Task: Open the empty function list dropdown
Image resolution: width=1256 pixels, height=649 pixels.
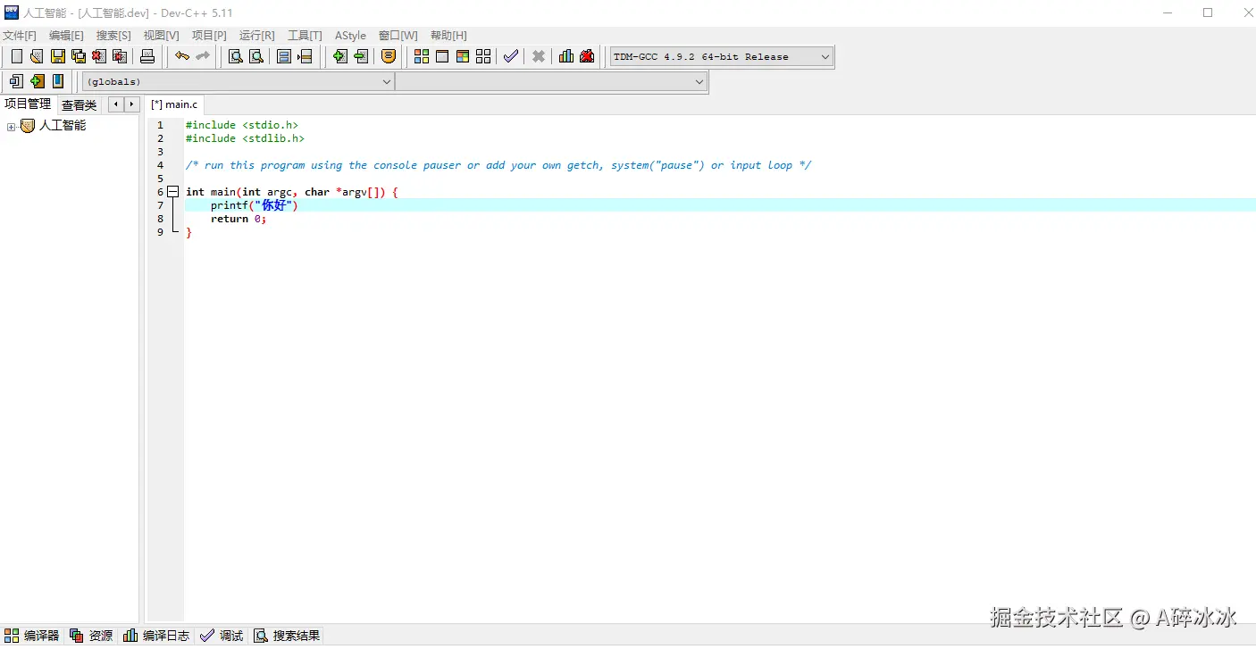Action: click(551, 81)
